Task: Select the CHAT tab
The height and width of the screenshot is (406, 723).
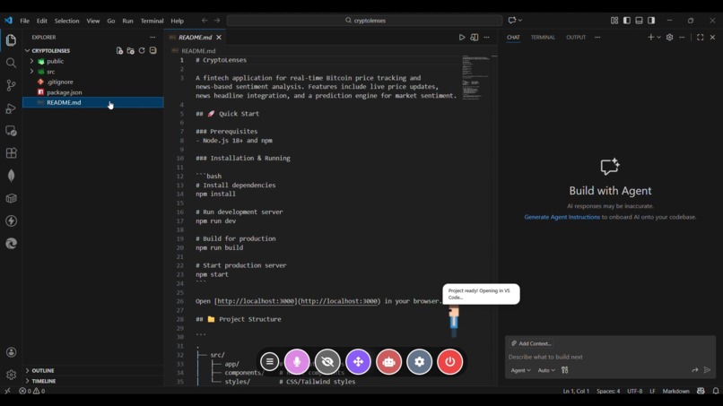Action: click(x=513, y=38)
